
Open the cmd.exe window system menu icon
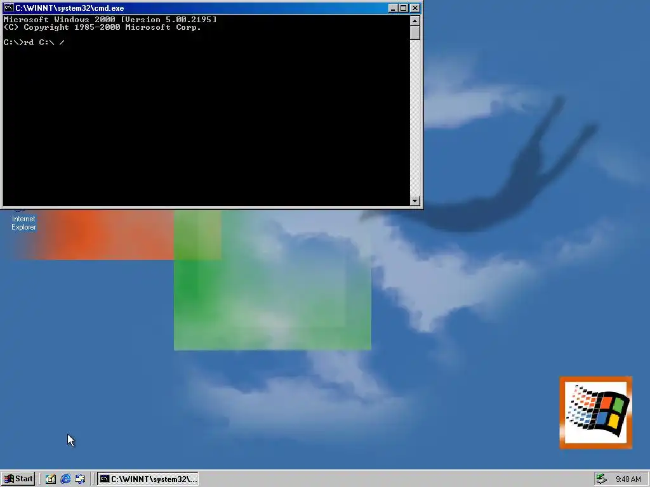(x=8, y=8)
